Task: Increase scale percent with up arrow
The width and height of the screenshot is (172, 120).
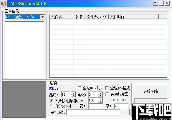Action: [x=100, y=99]
